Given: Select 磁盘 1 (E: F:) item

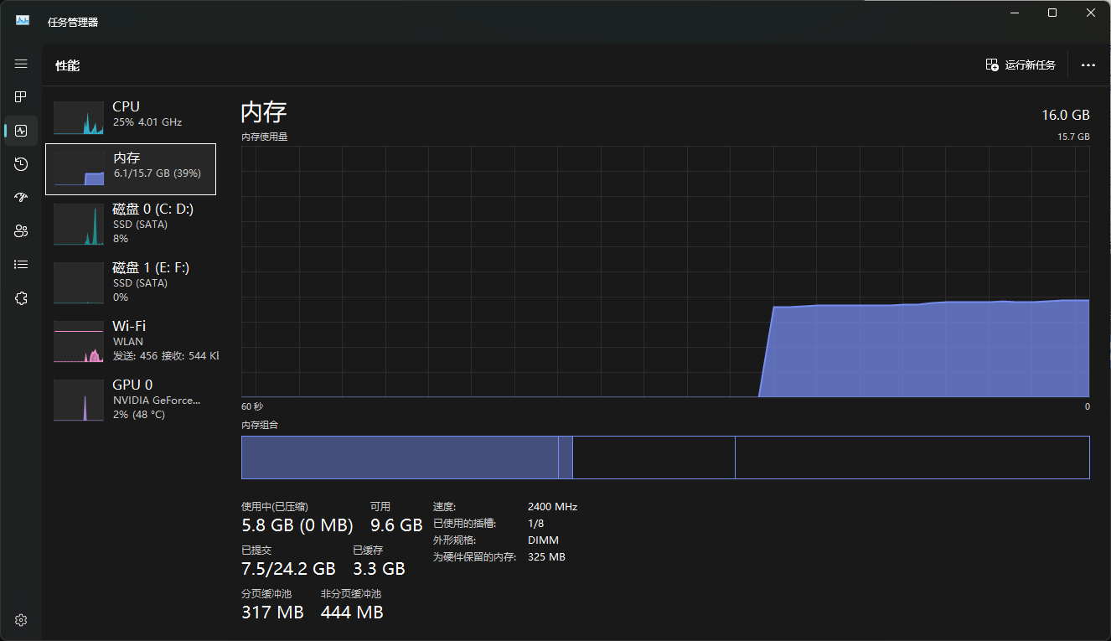Looking at the screenshot, I should [x=131, y=282].
